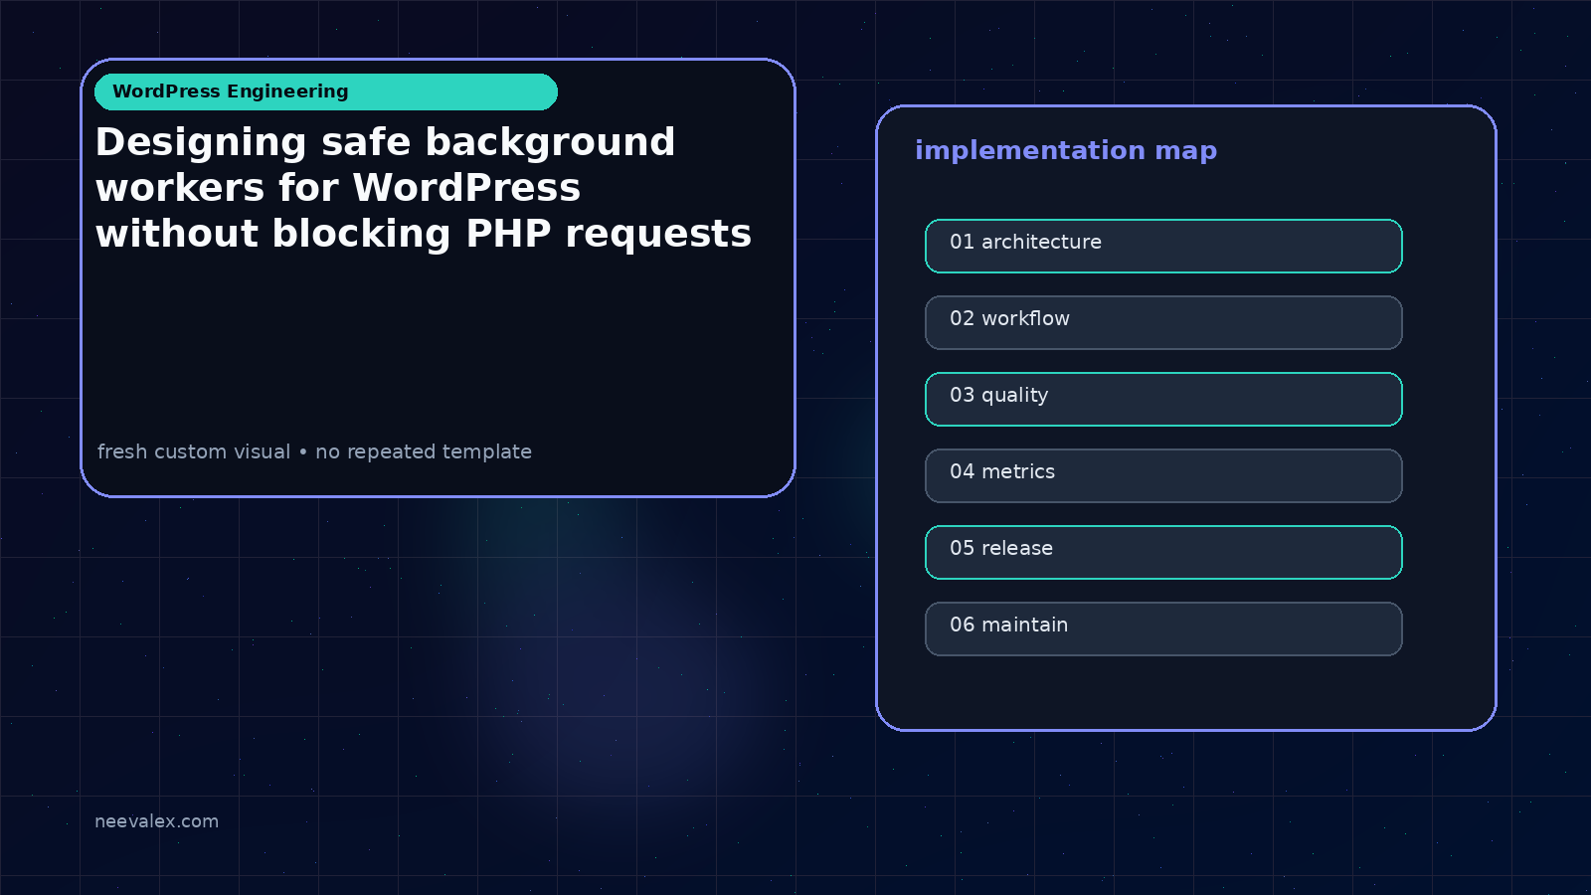Choose the 04 metrics entry
Viewport: 1591px width, 895px height.
(1163, 475)
